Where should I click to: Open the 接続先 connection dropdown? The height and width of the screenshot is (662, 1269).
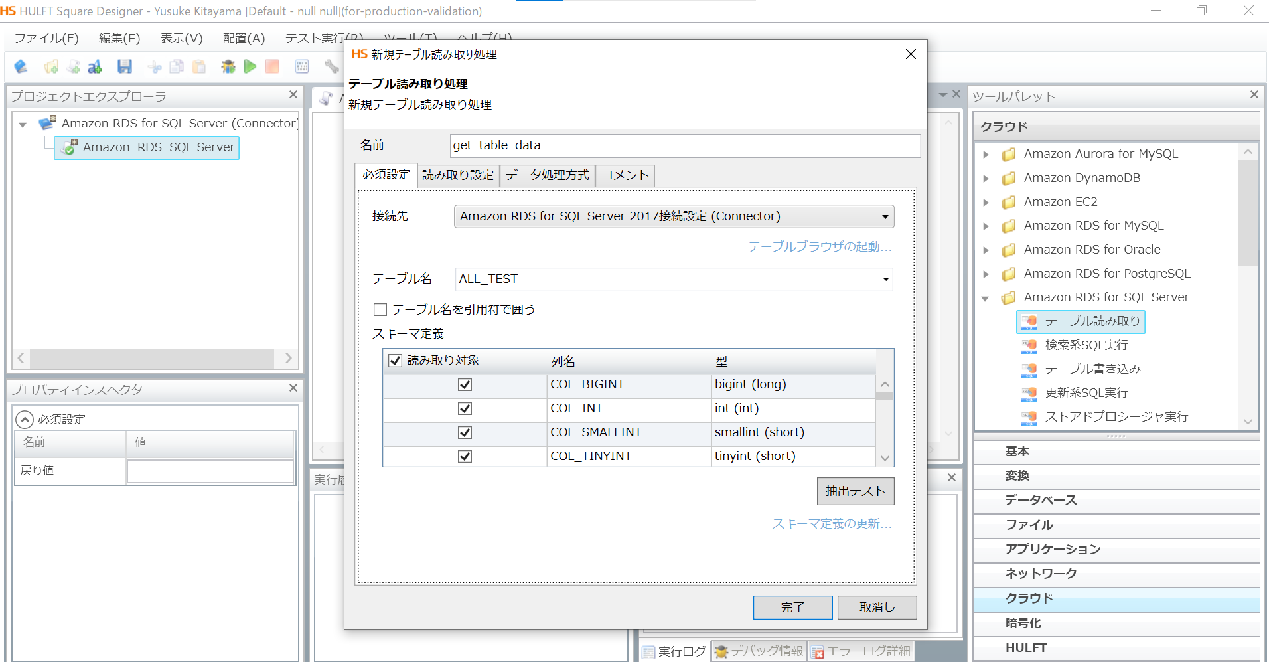click(x=674, y=216)
